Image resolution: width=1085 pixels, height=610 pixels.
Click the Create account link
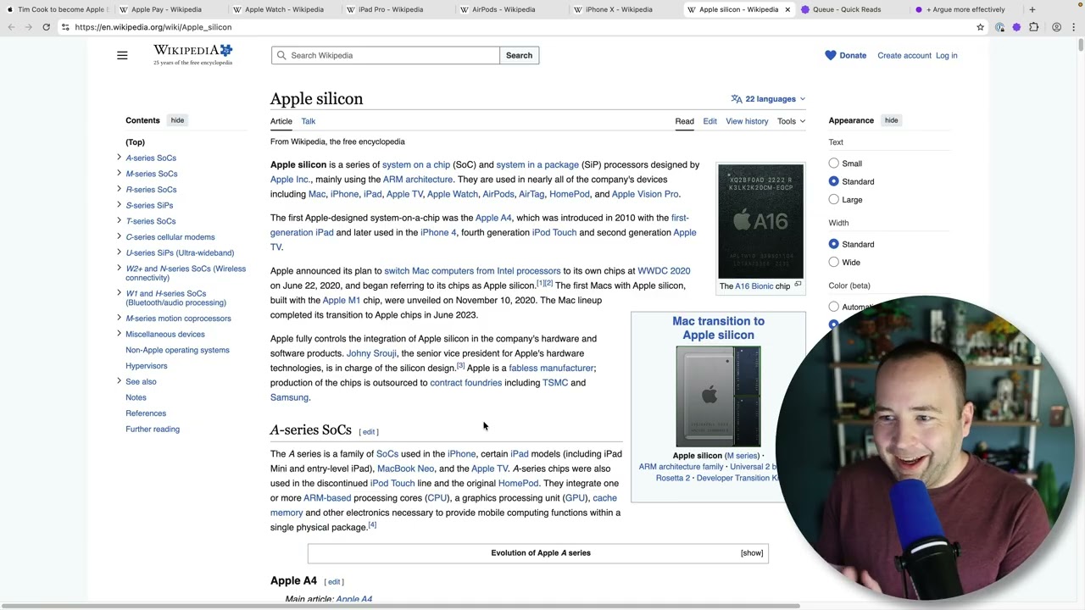point(904,56)
